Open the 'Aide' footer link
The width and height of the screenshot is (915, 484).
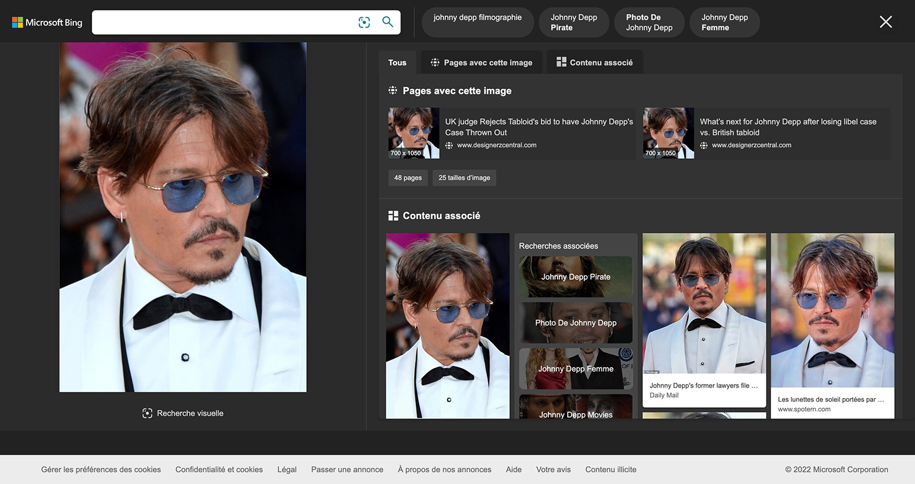[x=514, y=469]
